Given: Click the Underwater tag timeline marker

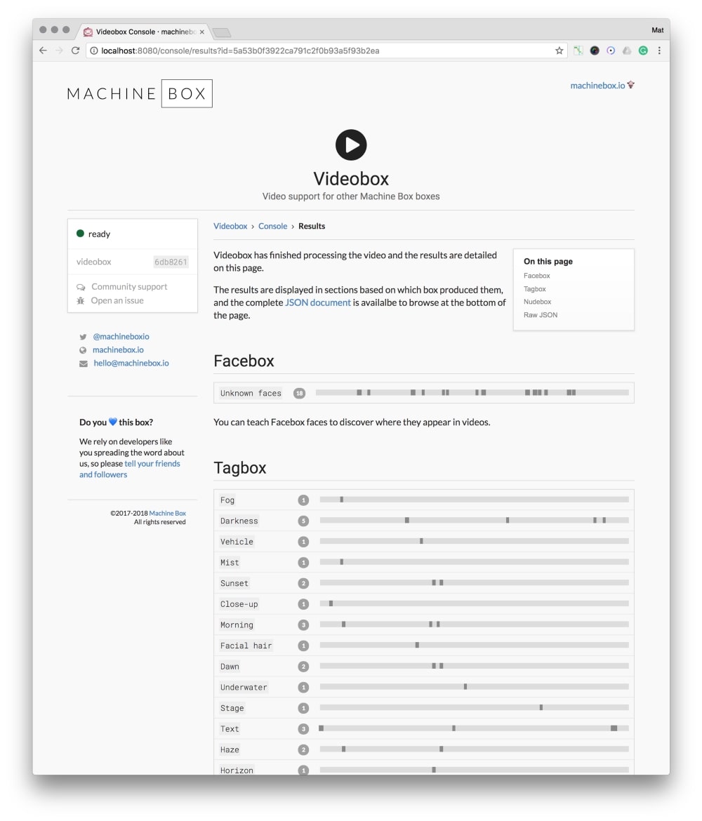Looking at the screenshot, I should point(465,686).
